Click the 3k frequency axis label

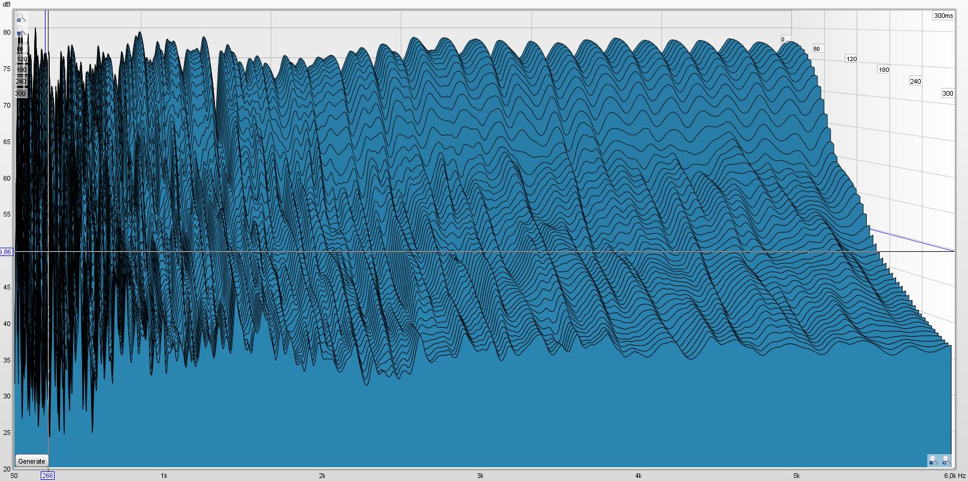[x=480, y=476]
